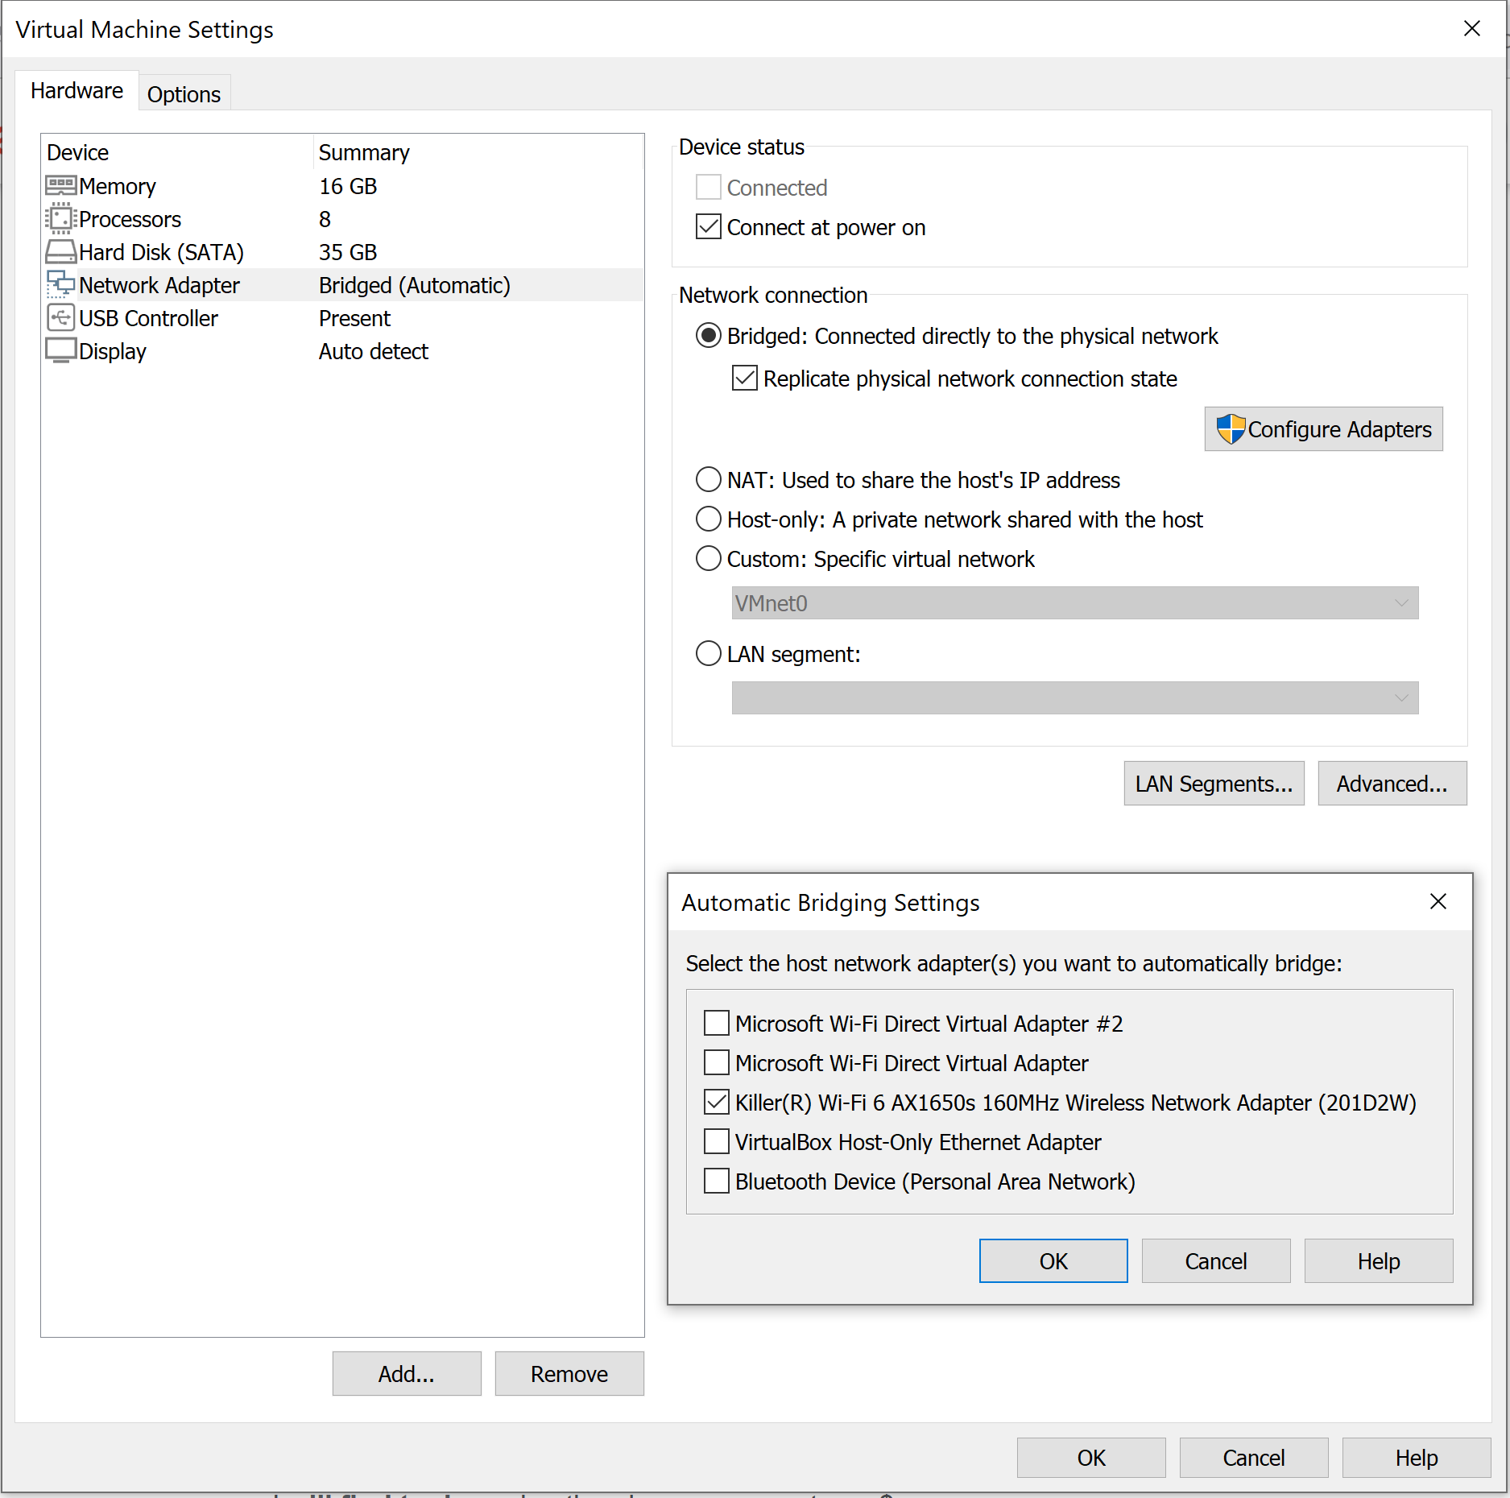Viewport: 1510px width, 1498px height.
Task: Select Host-only private network option
Action: point(709,519)
